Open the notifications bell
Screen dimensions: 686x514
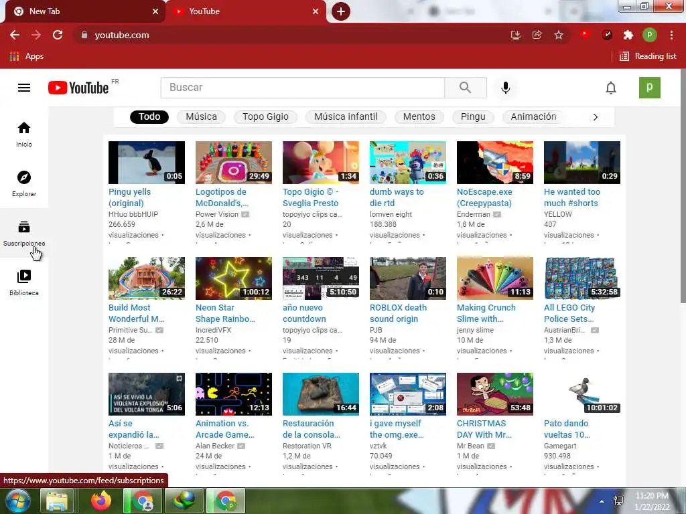click(x=611, y=88)
